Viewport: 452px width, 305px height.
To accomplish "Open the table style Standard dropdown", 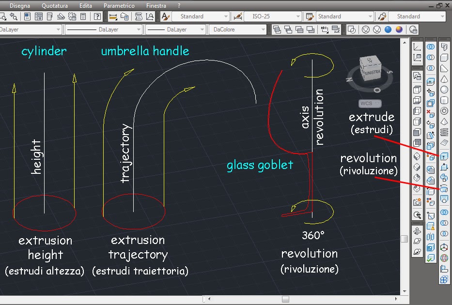I will tap(345, 16).
